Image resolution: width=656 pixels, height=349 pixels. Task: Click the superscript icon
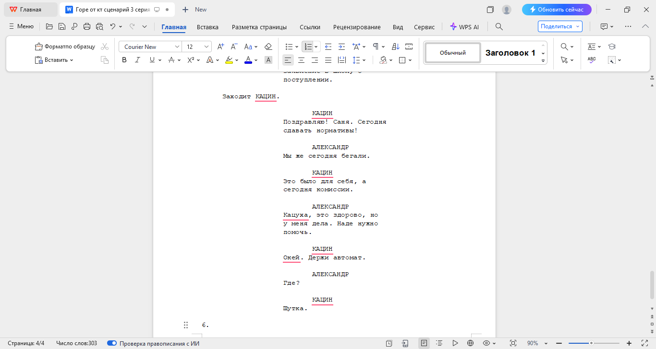click(191, 60)
